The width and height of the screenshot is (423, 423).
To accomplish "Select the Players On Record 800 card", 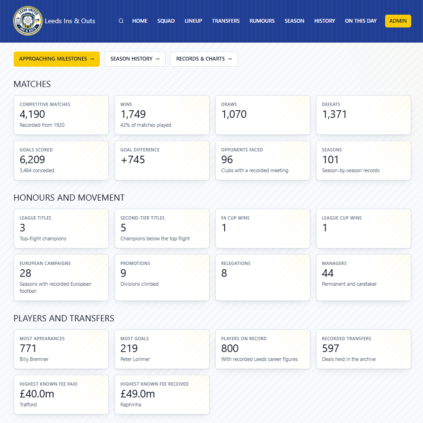I will coord(263,349).
